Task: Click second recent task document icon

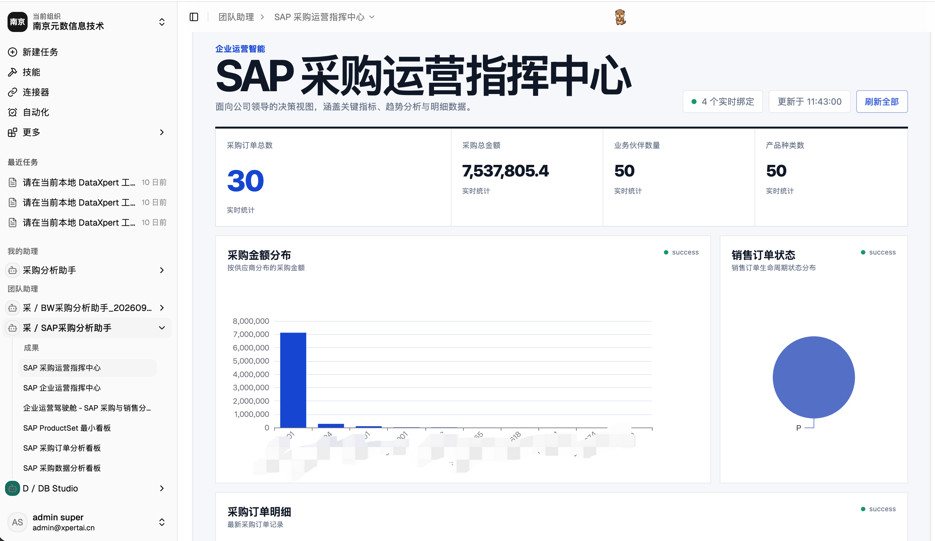Action: coord(13,202)
